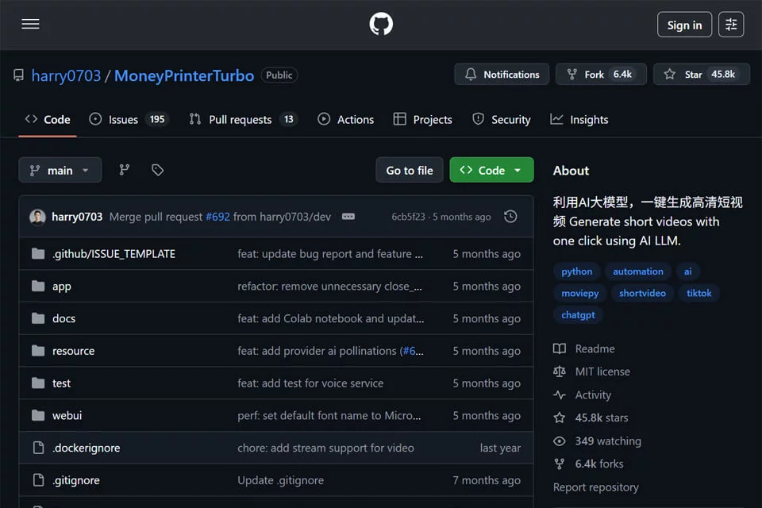This screenshot has width=762, height=508.
Task: Click the file icon next to .dockerignore
Action: 38,448
